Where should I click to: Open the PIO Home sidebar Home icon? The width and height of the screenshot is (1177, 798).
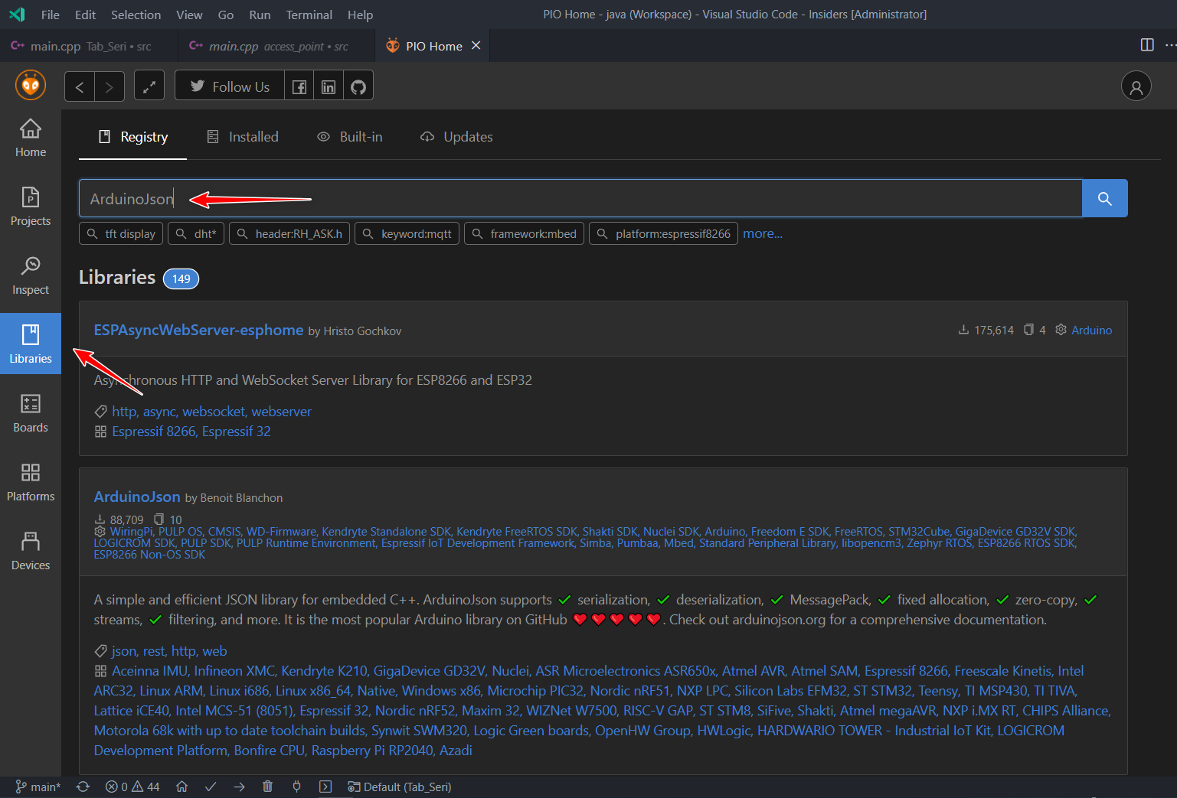coord(31,138)
